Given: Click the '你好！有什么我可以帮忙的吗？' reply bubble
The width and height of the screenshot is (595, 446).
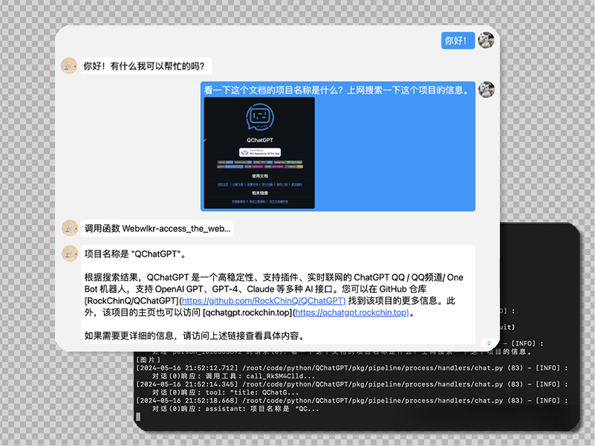Looking at the screenshot, I should pos(146,66).
